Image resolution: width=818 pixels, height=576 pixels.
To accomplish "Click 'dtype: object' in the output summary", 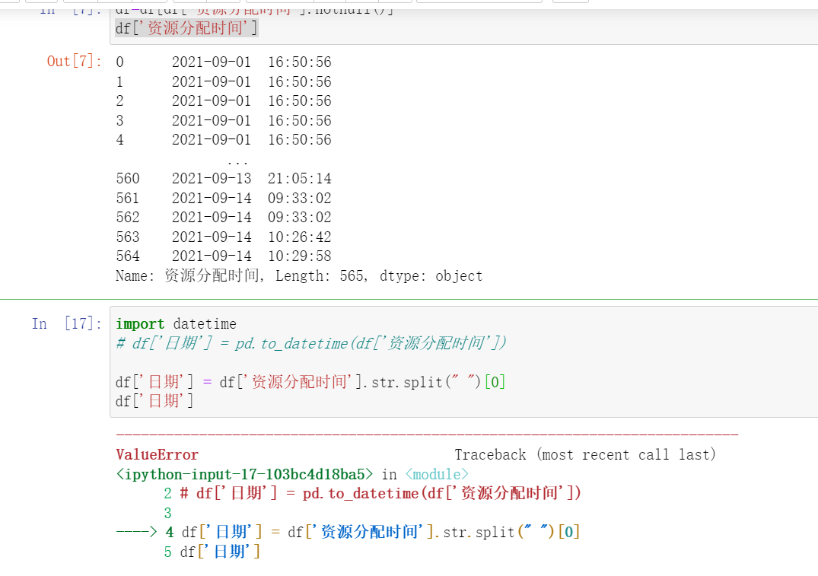I will point(431,275).
